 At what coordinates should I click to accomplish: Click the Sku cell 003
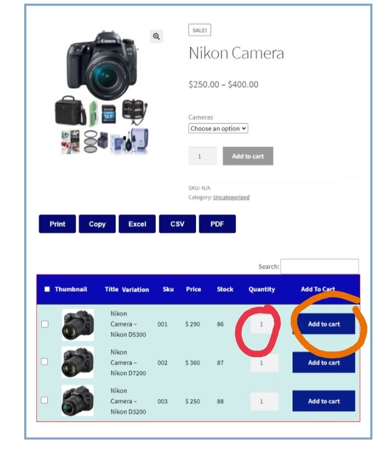162,401
